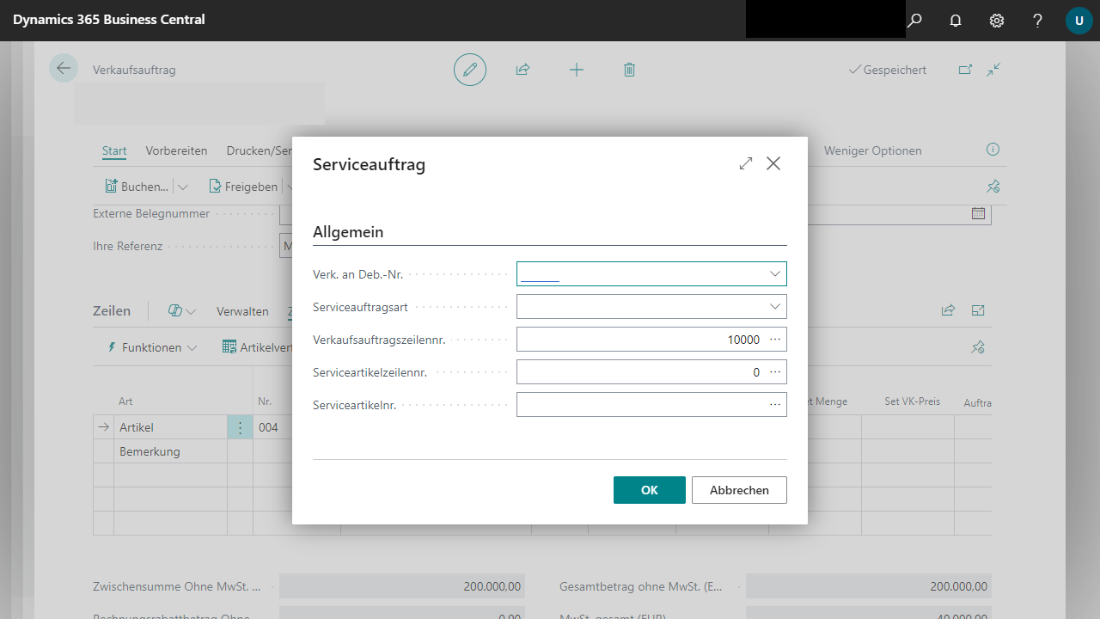The width and height of the screenshot is (1100, 619).
Task: Open the settings gear menu
Action: click(x=997, y=20)
